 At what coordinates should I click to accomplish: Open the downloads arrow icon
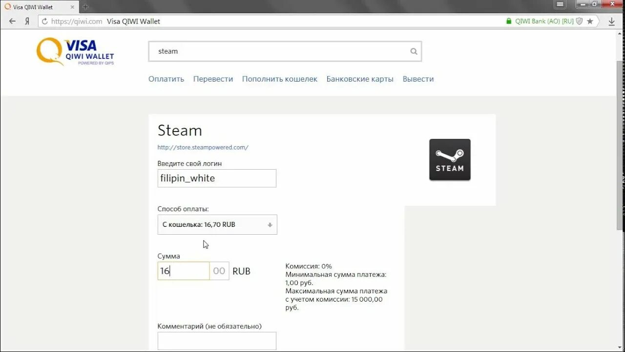coord(611,22)
